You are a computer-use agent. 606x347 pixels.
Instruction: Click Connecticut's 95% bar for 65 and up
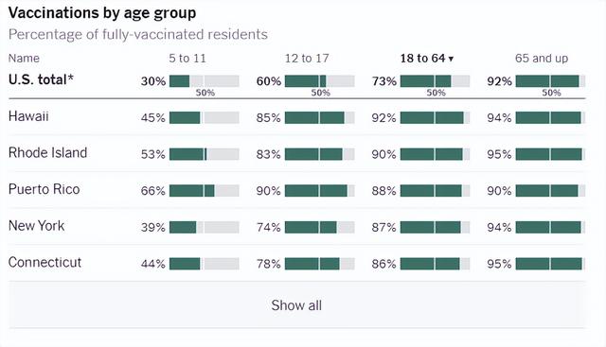[x=550, y=264]
